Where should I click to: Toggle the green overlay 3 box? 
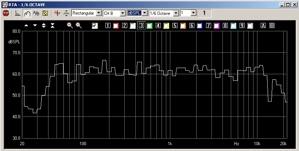point(149,25)
